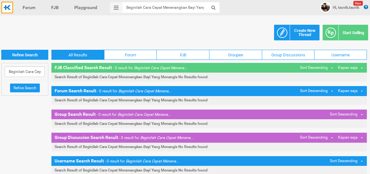Open Sort Descending in FJB Classified results

coord(316,68)
